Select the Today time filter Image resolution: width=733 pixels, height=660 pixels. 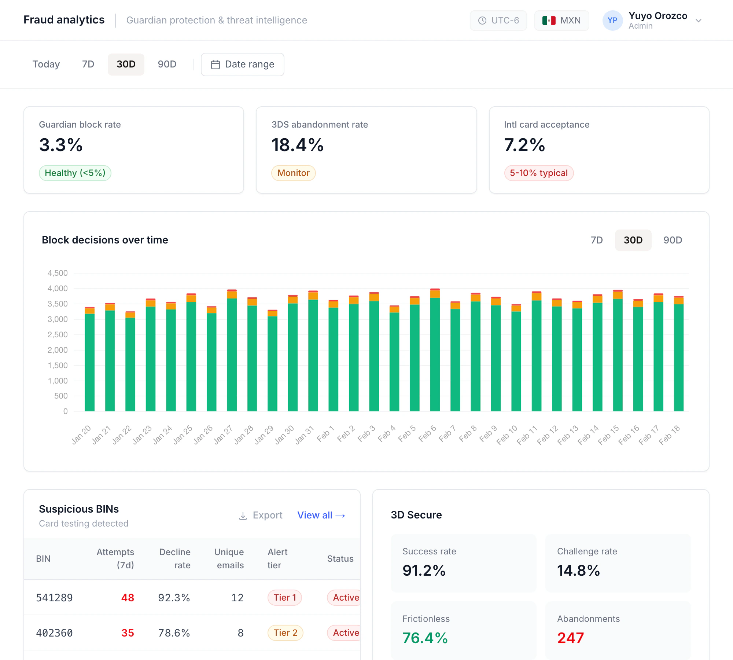[x=46, y=65]
